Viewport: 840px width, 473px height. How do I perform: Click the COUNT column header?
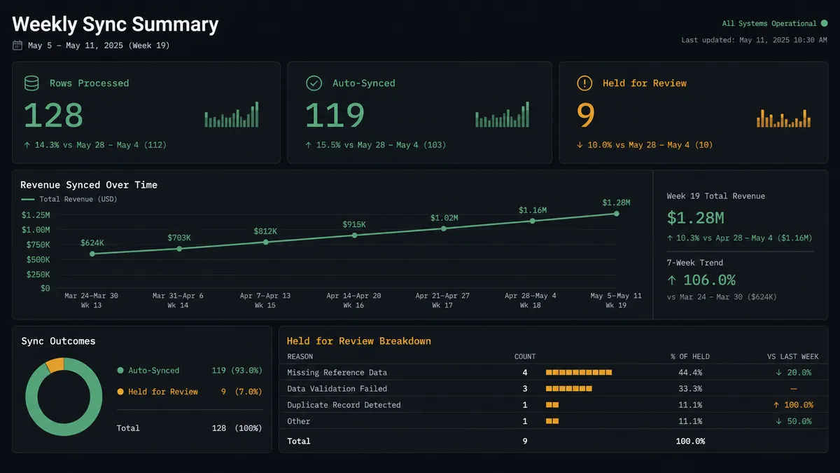pos(525,357)
